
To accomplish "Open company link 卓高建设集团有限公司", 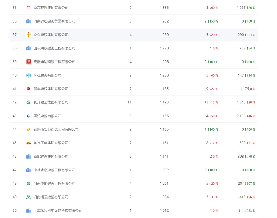I will 51,8.
